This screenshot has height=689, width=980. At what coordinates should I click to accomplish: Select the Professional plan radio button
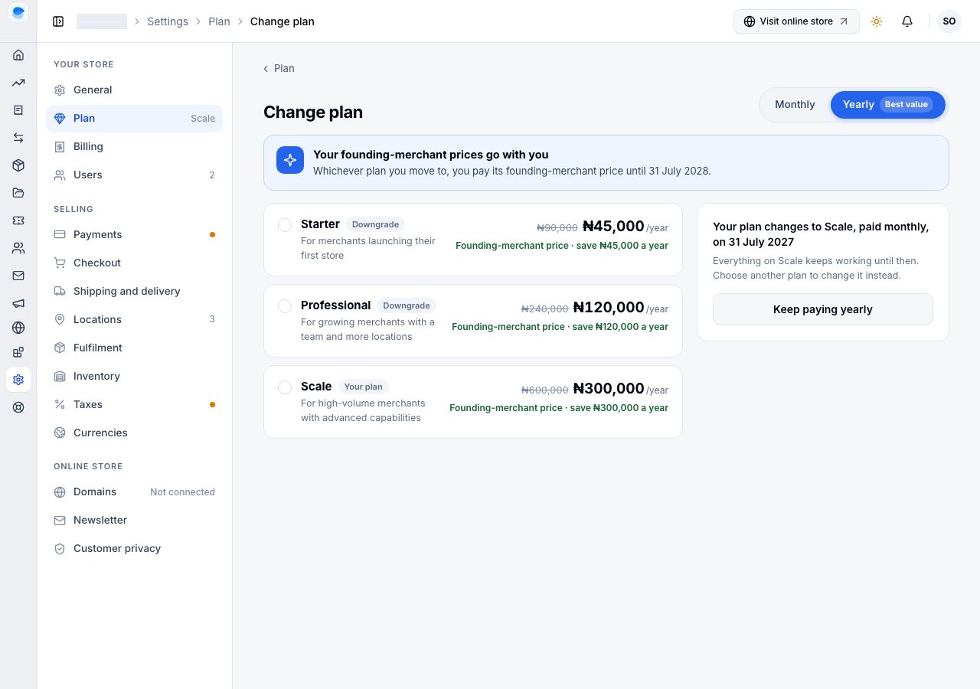pyautogui.click(x=285, y=306)
